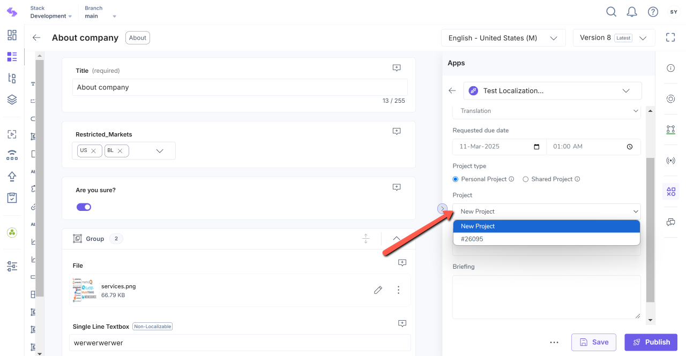Open live preview broadcast icon in right rail
Screen dimensions: 686x356
[x=670, y=161]
